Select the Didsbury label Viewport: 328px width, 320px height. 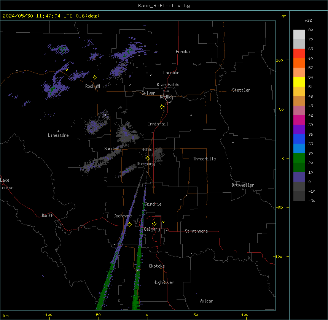146,164
